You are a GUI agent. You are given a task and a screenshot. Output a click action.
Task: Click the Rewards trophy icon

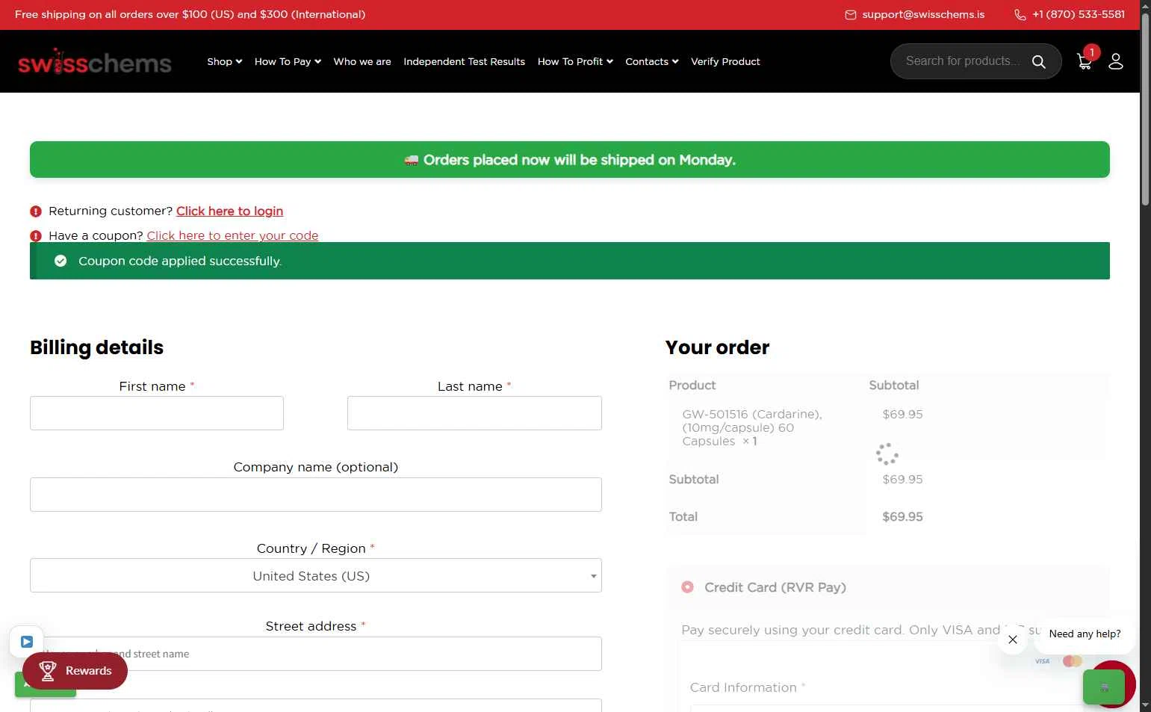point(48,671)
